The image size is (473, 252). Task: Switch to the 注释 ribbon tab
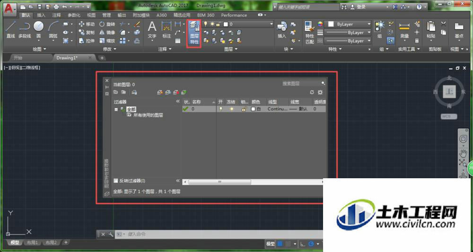[56, 15]
